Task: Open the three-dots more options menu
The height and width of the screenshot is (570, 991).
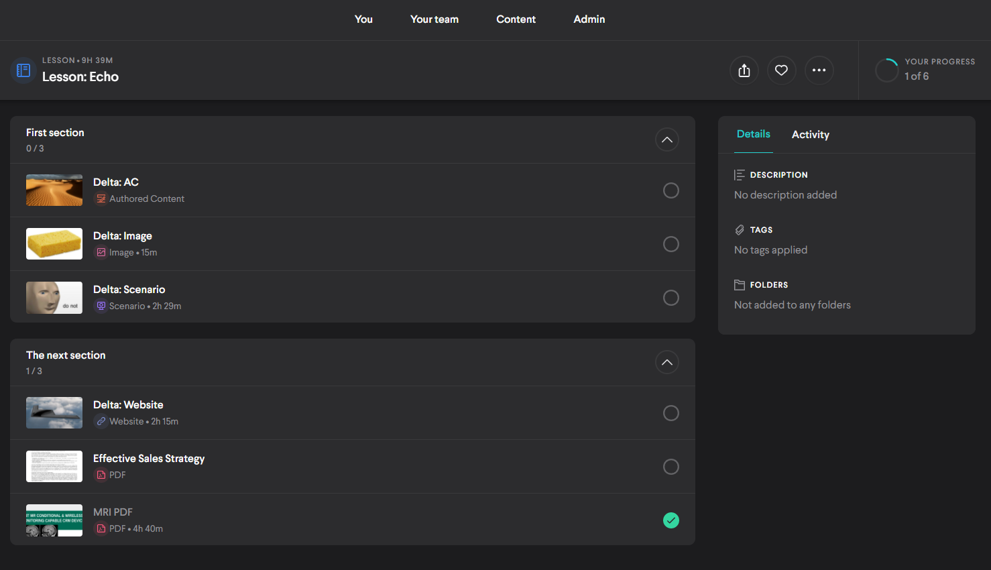Action: point(819,70)
